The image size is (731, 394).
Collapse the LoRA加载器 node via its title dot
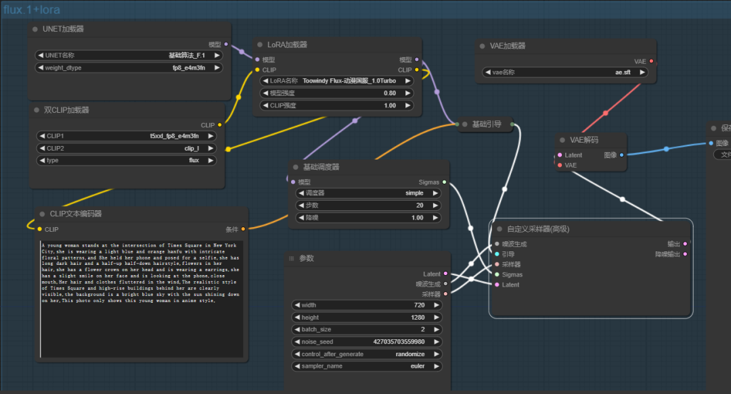coord(259,45)
